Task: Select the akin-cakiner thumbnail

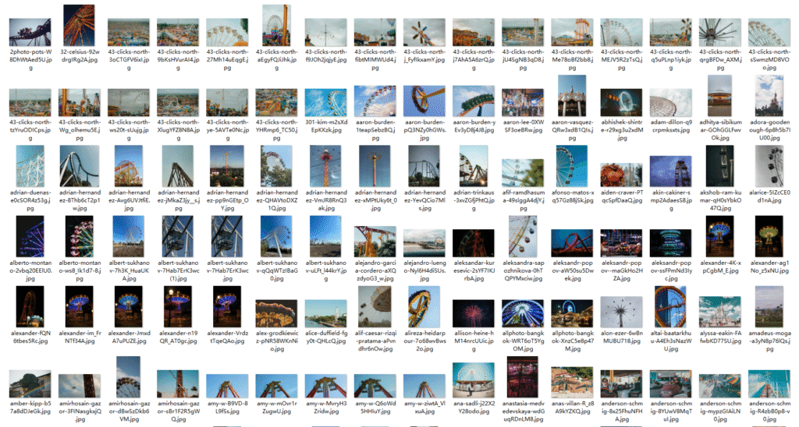Action: pyautogui.click(x=670, y=171)
